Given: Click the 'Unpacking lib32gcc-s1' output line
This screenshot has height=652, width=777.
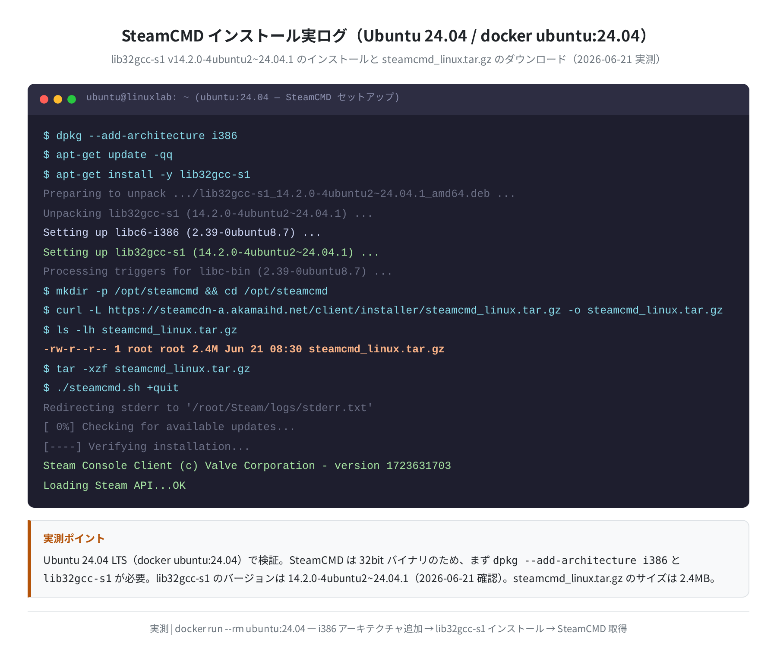Looking at the screenshot, I should (208, 213).
